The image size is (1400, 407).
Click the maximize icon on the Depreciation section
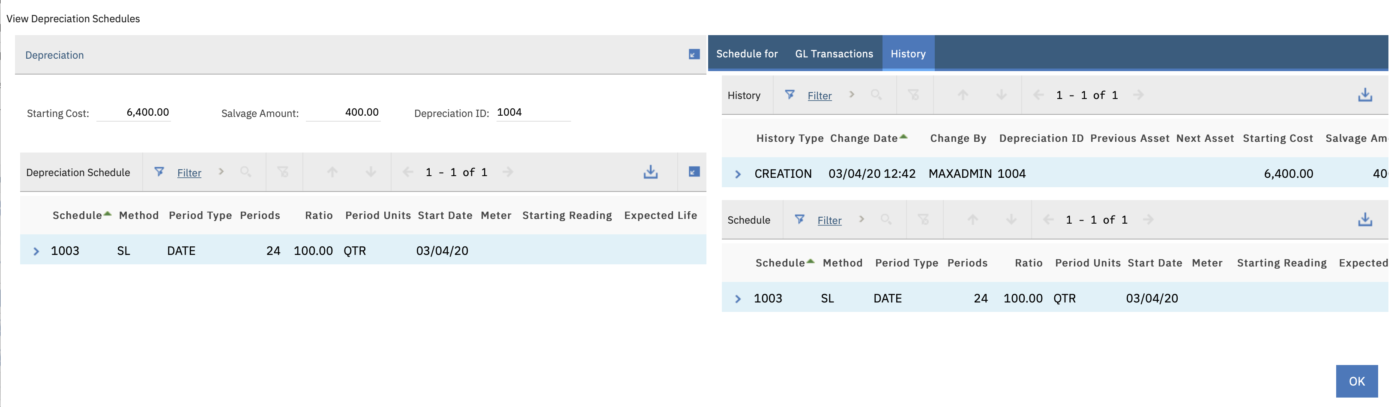point(695,55)
